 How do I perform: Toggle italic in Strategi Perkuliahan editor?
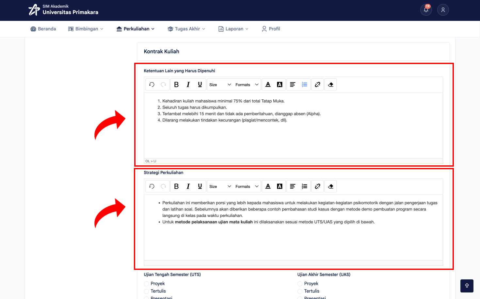[x=188, y=187]
